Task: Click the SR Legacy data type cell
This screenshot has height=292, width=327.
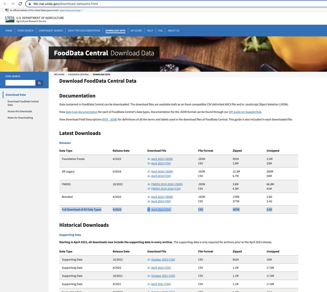Action: [68, 172]
